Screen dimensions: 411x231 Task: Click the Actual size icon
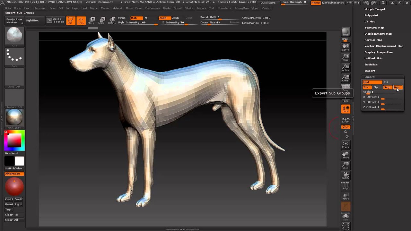point(345,68)
